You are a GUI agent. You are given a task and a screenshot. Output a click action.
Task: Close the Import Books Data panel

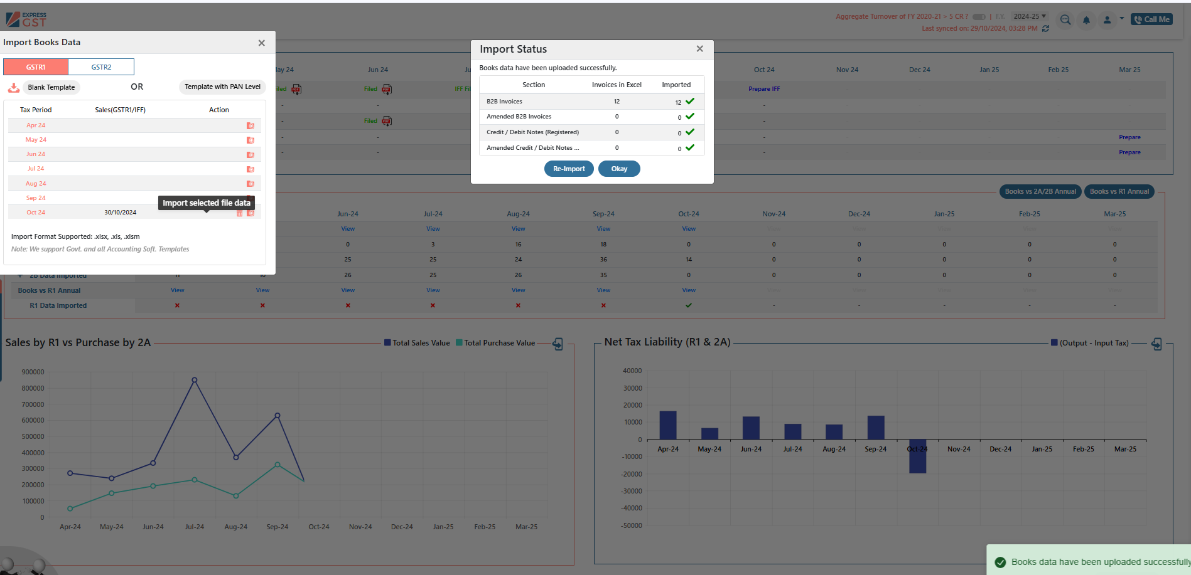(261, 43)
